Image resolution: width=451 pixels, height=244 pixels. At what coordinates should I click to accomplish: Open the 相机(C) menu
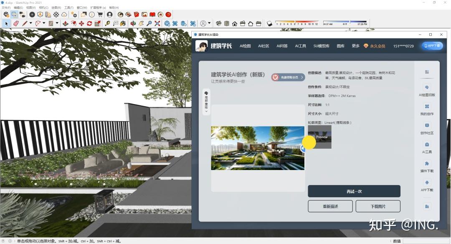pyautogui.click(x=43, y=8)
